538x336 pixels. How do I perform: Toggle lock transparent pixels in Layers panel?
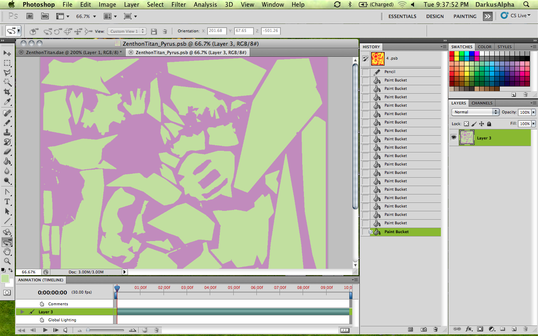(466, 124)
